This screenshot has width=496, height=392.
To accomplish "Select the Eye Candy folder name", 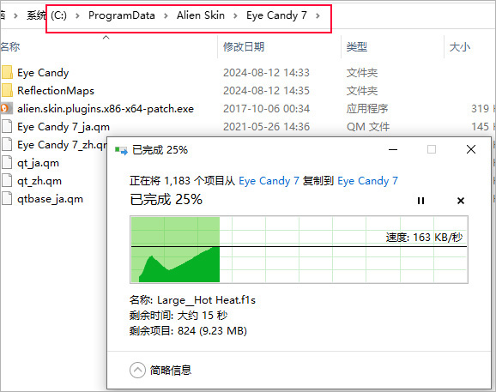I will (x=43, y=73).
